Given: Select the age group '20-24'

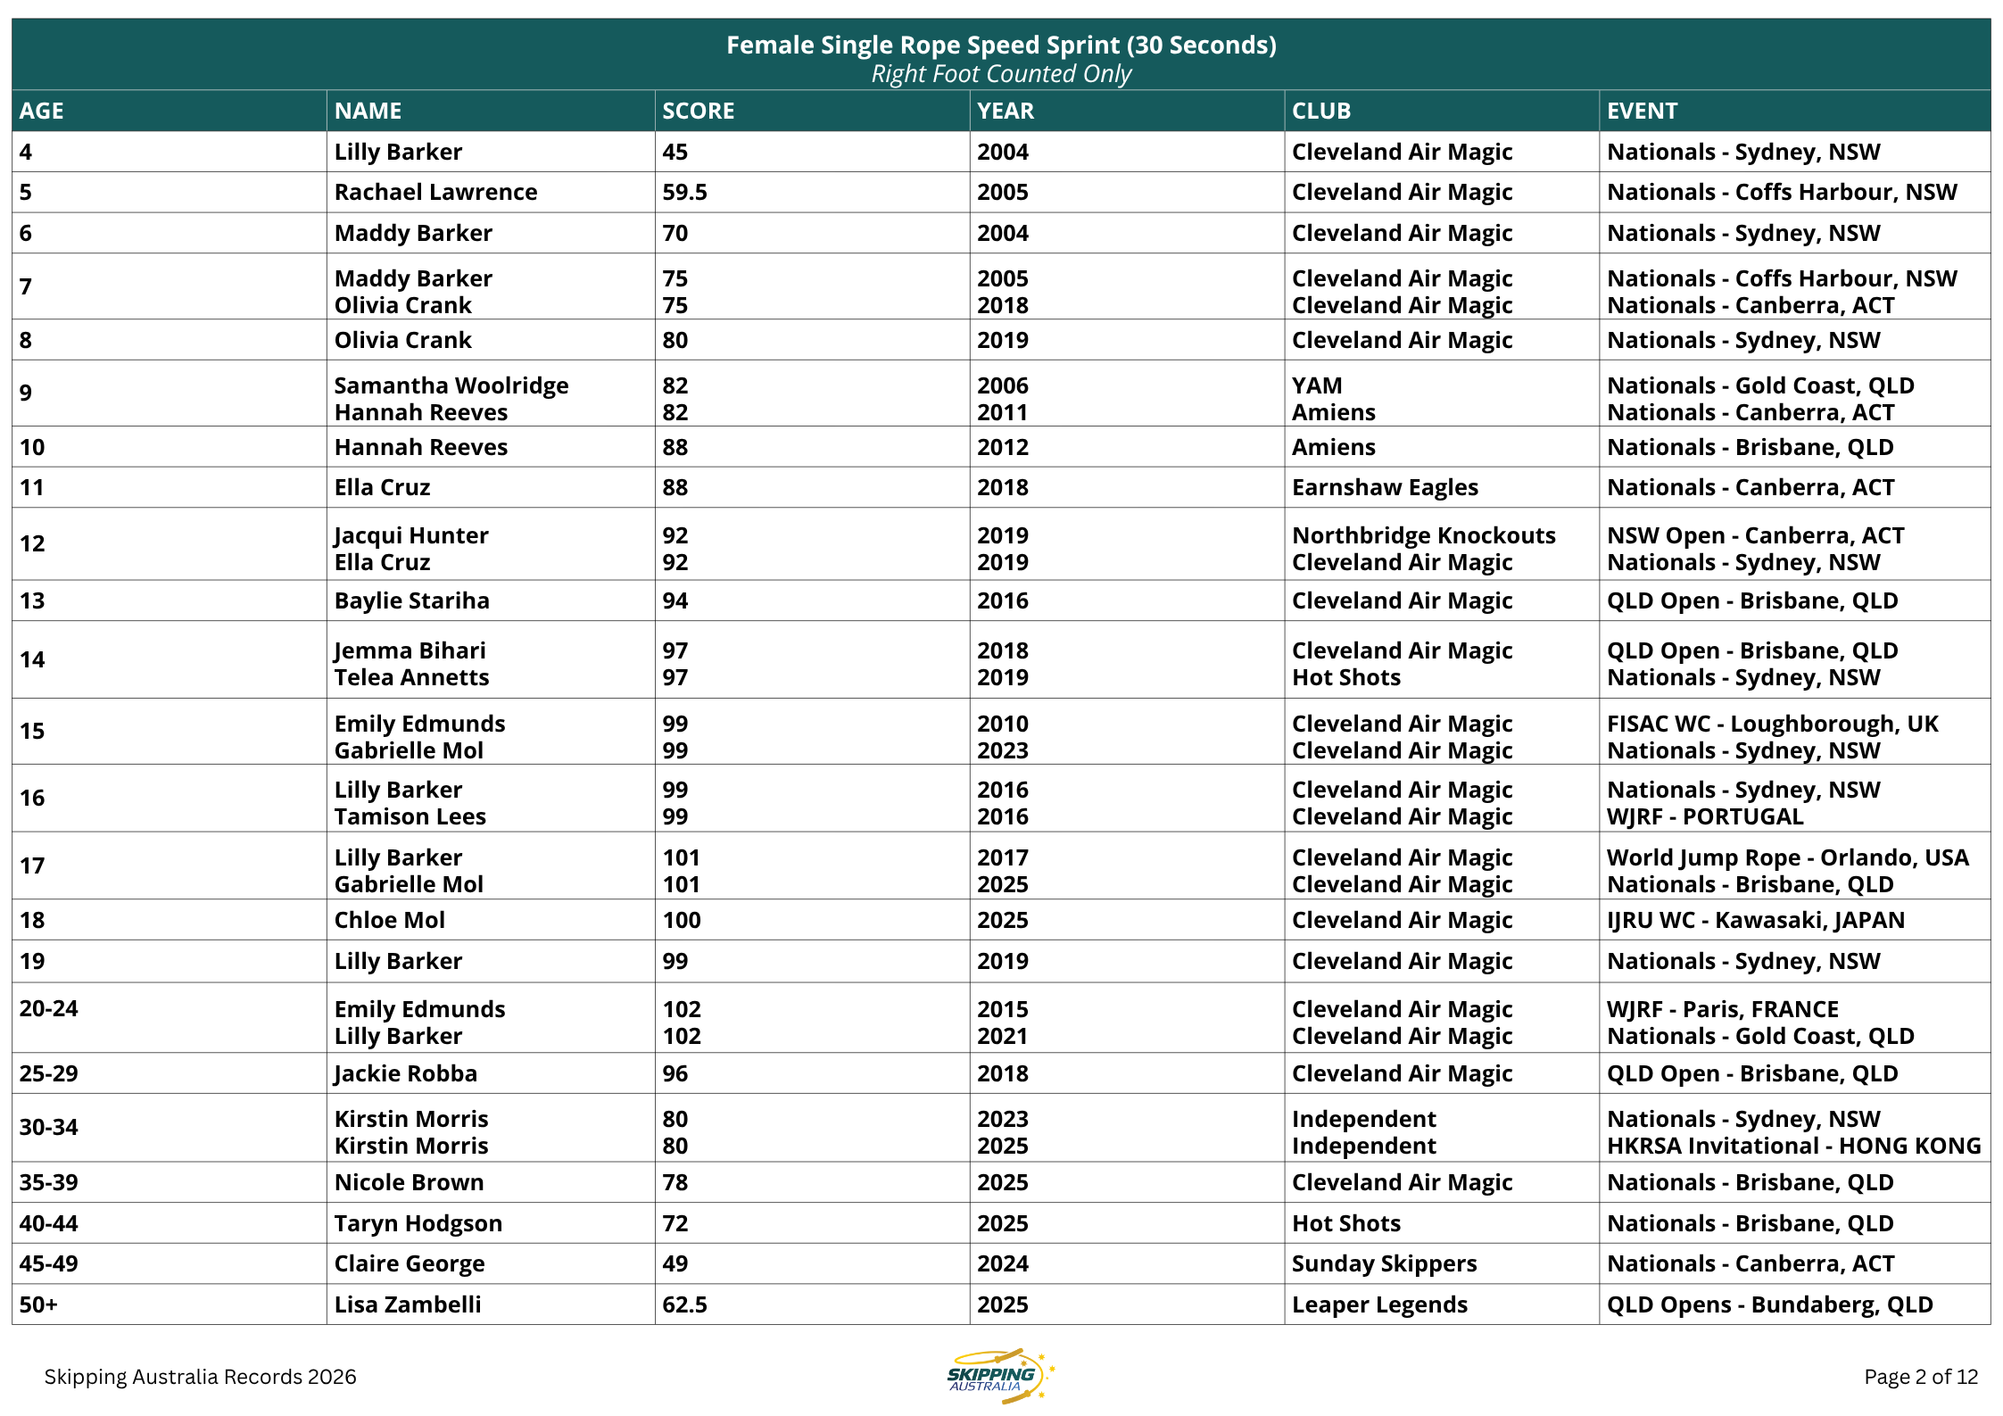Looking at the screenshot, I should (49, 1008).
